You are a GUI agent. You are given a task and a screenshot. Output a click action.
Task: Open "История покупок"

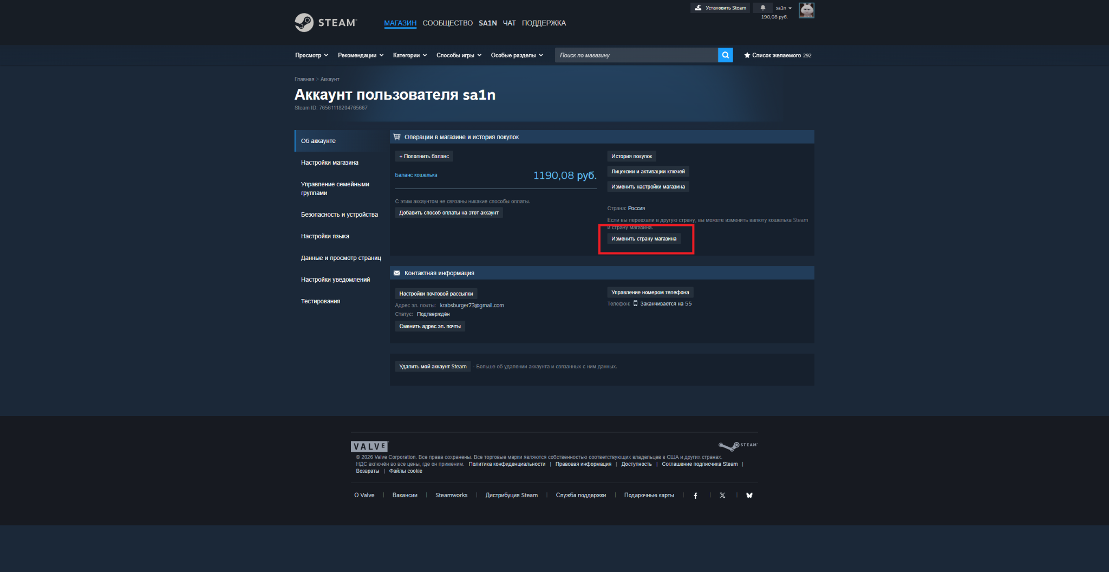point(631,157)
